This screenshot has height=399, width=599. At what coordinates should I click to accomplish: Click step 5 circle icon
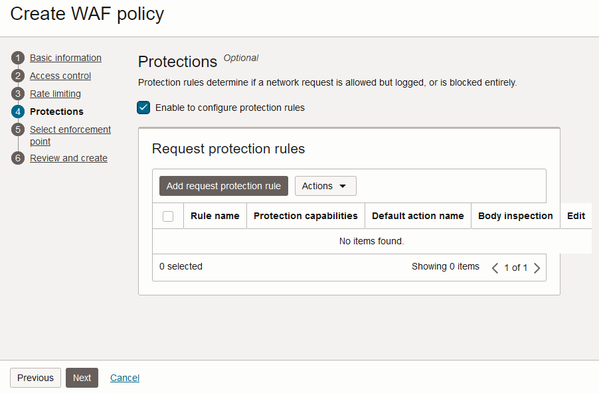click(18, 130)
